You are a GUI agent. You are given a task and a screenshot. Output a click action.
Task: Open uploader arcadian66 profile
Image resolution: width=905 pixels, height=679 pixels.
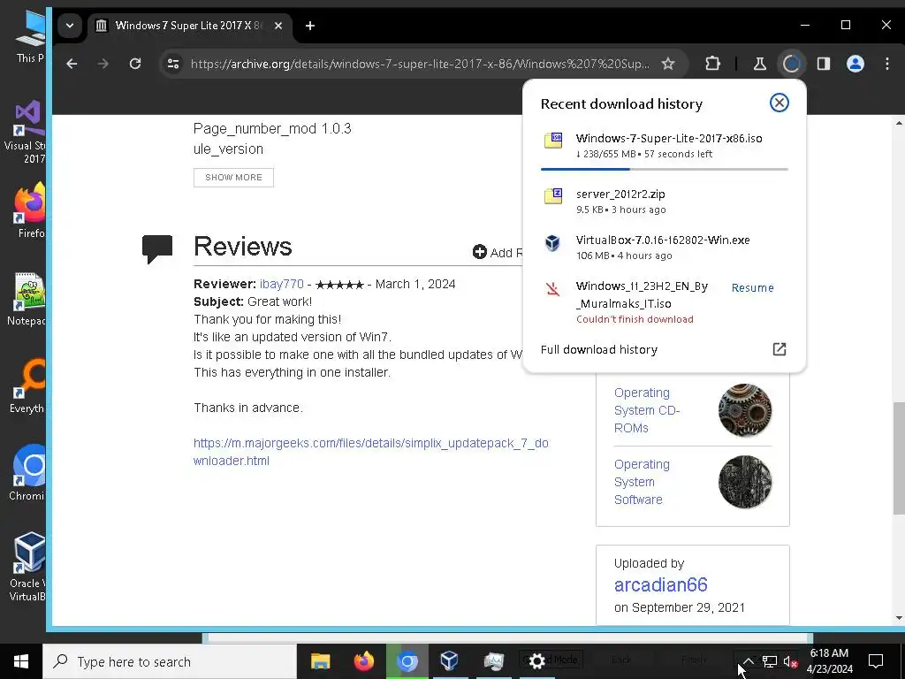(661, 585)
